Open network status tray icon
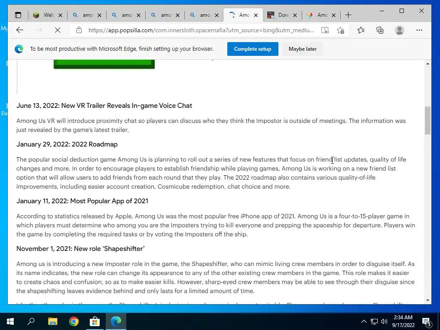440x330 pixels. click(x=374, y=321)
